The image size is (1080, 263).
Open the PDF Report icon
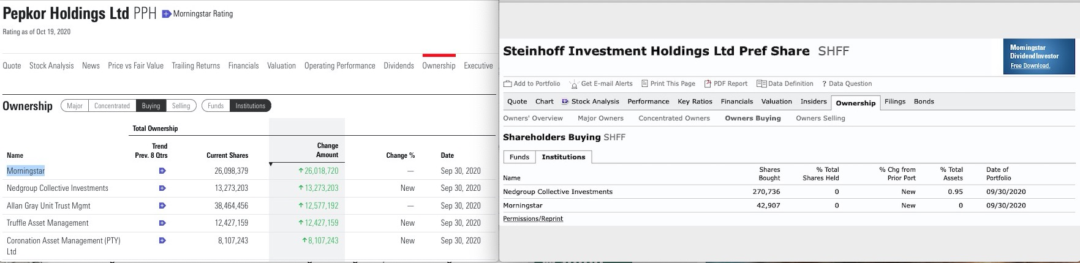click(708, 84)
